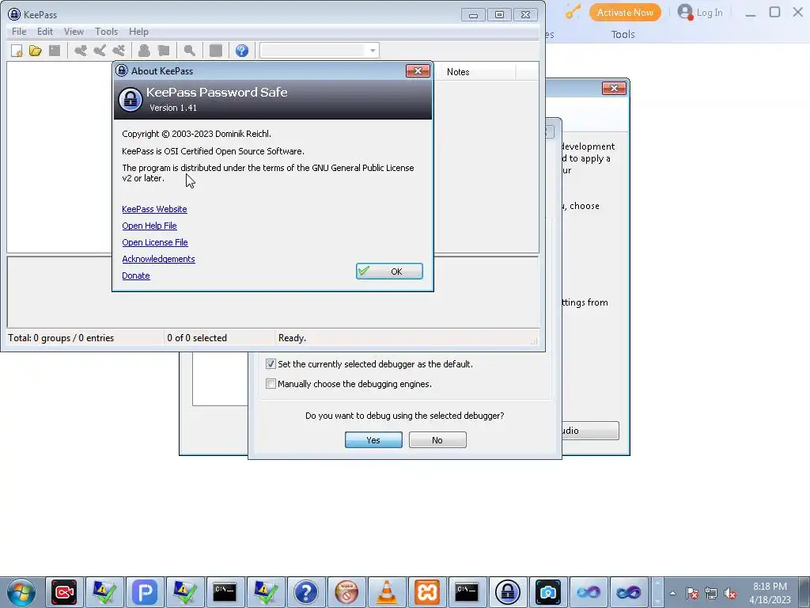Image resolution: width=810 pixels, height=608 pixels.
Task: Click the Activate Now button
Action: pos(625,13)
